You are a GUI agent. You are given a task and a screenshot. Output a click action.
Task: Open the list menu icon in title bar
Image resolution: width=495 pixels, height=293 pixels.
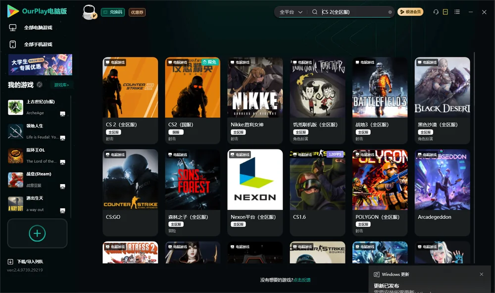tap(457, 12)
